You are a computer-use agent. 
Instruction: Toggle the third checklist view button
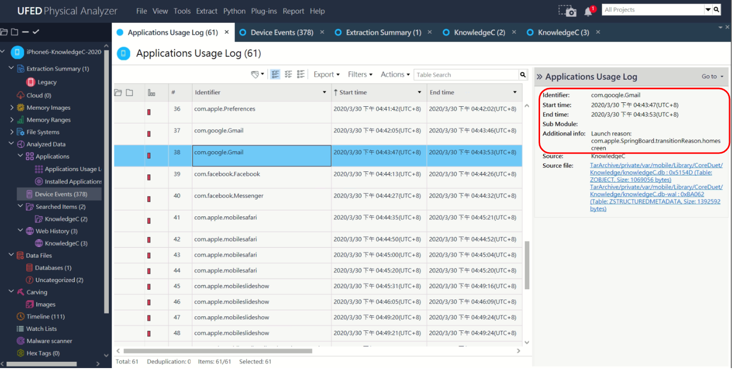click(301, 74)
